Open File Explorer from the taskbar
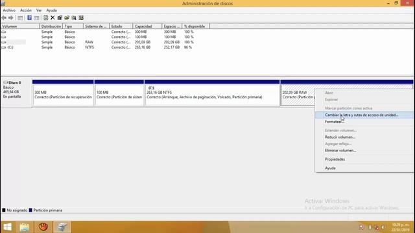This screenshot has height=233, width=415. pyautogui.click(x=25, y=227)
